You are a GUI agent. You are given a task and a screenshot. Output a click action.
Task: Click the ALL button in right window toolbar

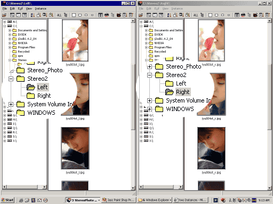pos(196,15)
